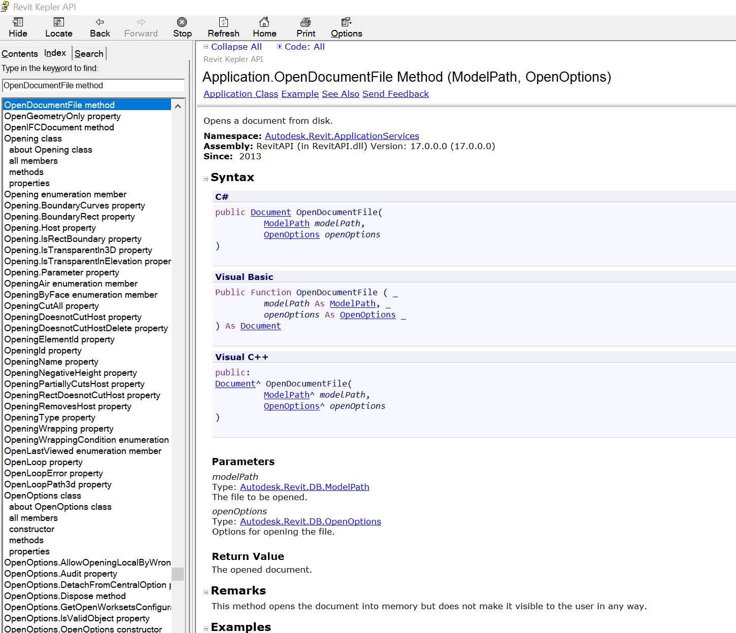
Task: Go to the Home page
Action: click(264, 22)
